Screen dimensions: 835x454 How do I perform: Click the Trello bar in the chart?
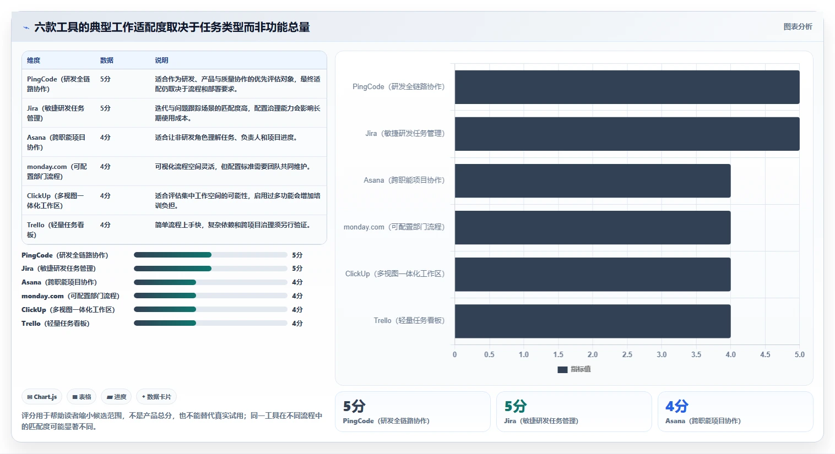click(593, 321)
